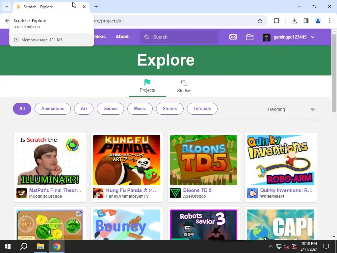Open Windows taskbar search
Image resolution: width=337 pixels, height=253 pixels.
click(x=24, y=246)
